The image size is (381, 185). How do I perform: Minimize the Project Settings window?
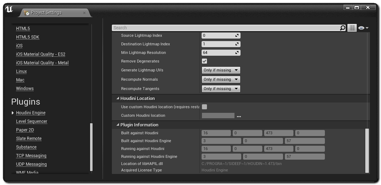click(348, 7)
